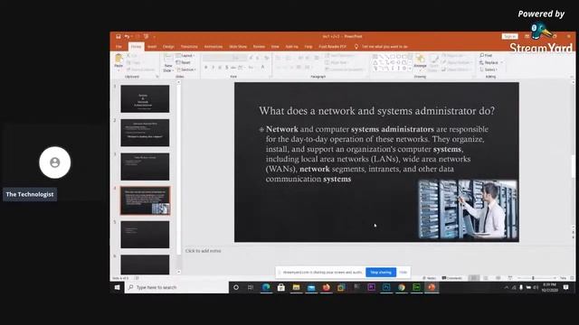Switch to the Animations tab

pos(214,47)
